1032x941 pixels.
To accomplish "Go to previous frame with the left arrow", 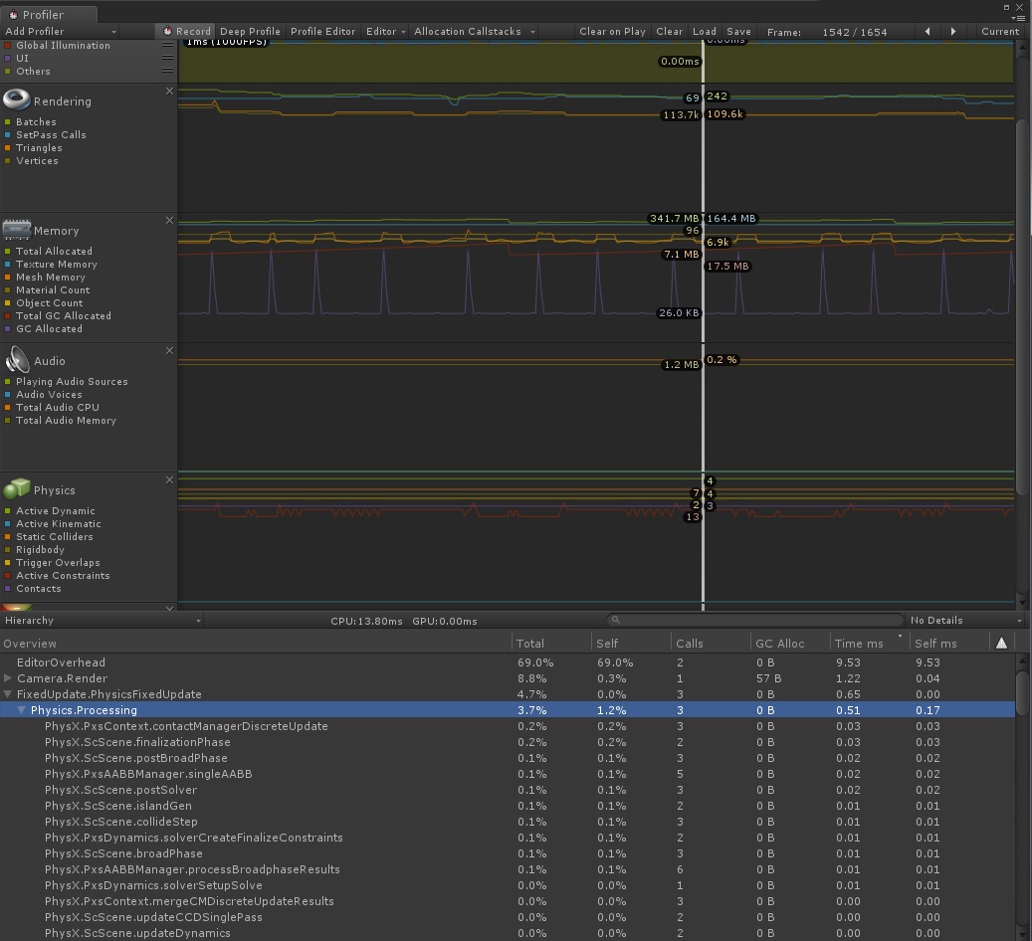I will 928,31.
